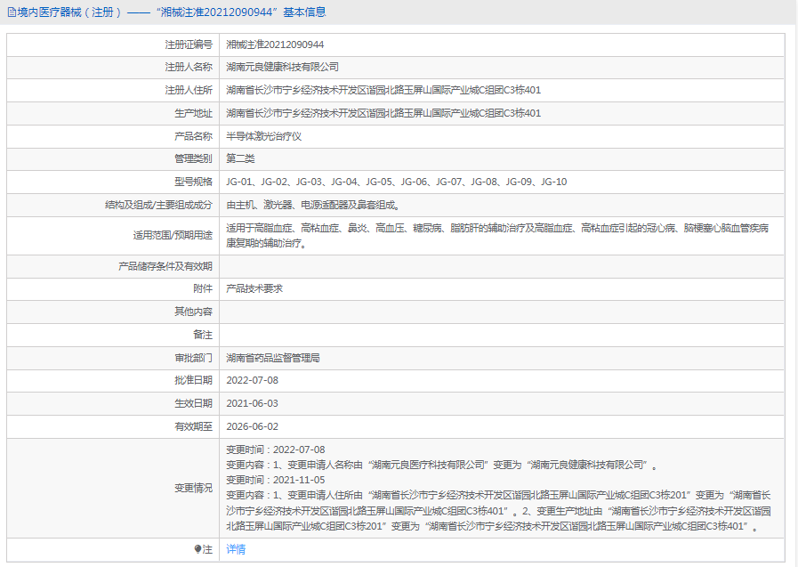Click the 注册人名称 label
Screen dimensions: 798x567
click(x=189, y=67)
